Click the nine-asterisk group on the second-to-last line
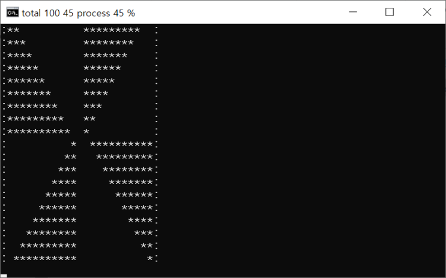This screenshot has height=278, width=446. pyautogui.click(x=48, y=246)
